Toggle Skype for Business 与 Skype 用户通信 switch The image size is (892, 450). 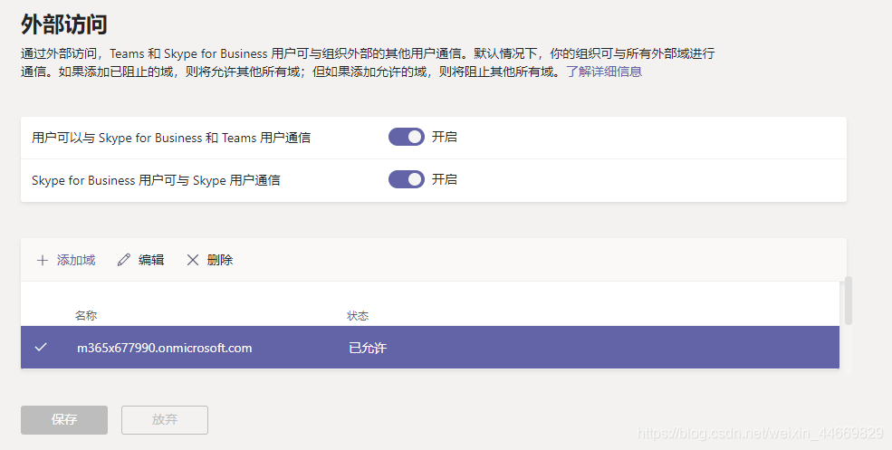pos(407,179)
